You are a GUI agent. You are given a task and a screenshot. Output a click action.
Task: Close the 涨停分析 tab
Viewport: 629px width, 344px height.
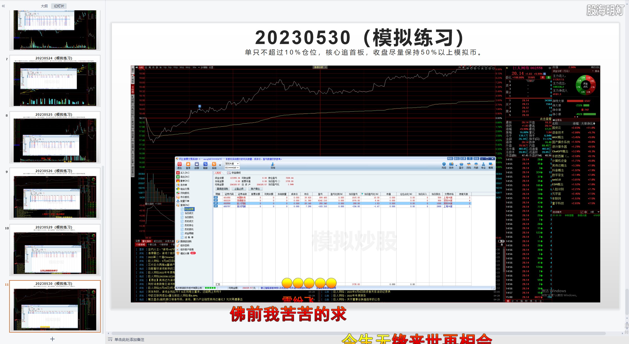click(326, 67)
